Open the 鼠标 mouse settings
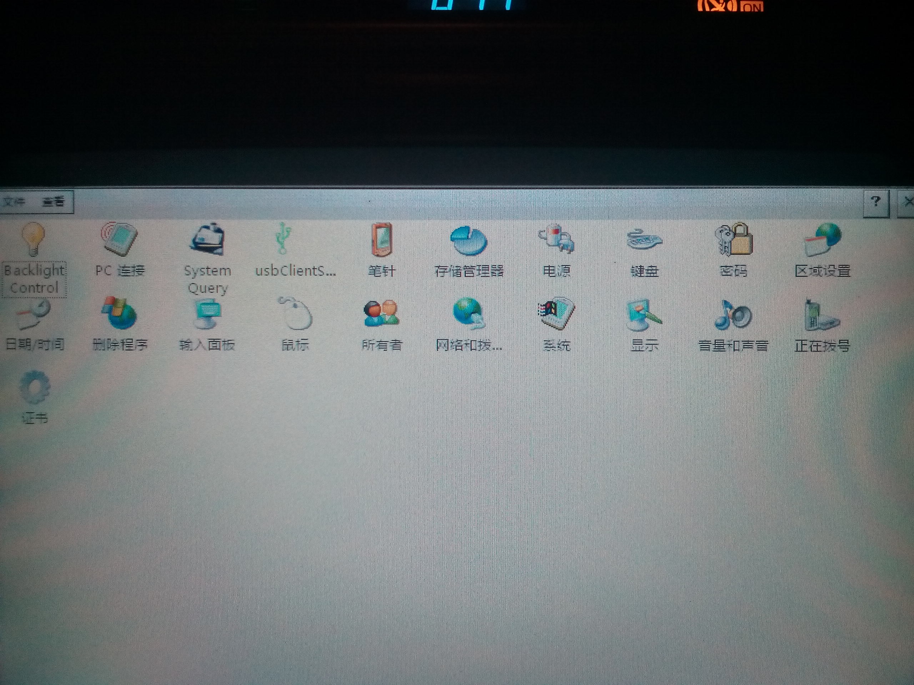Image resolution: width=914 pixels, height=685 pixels. pyautogui.click(x=295, y=324)
